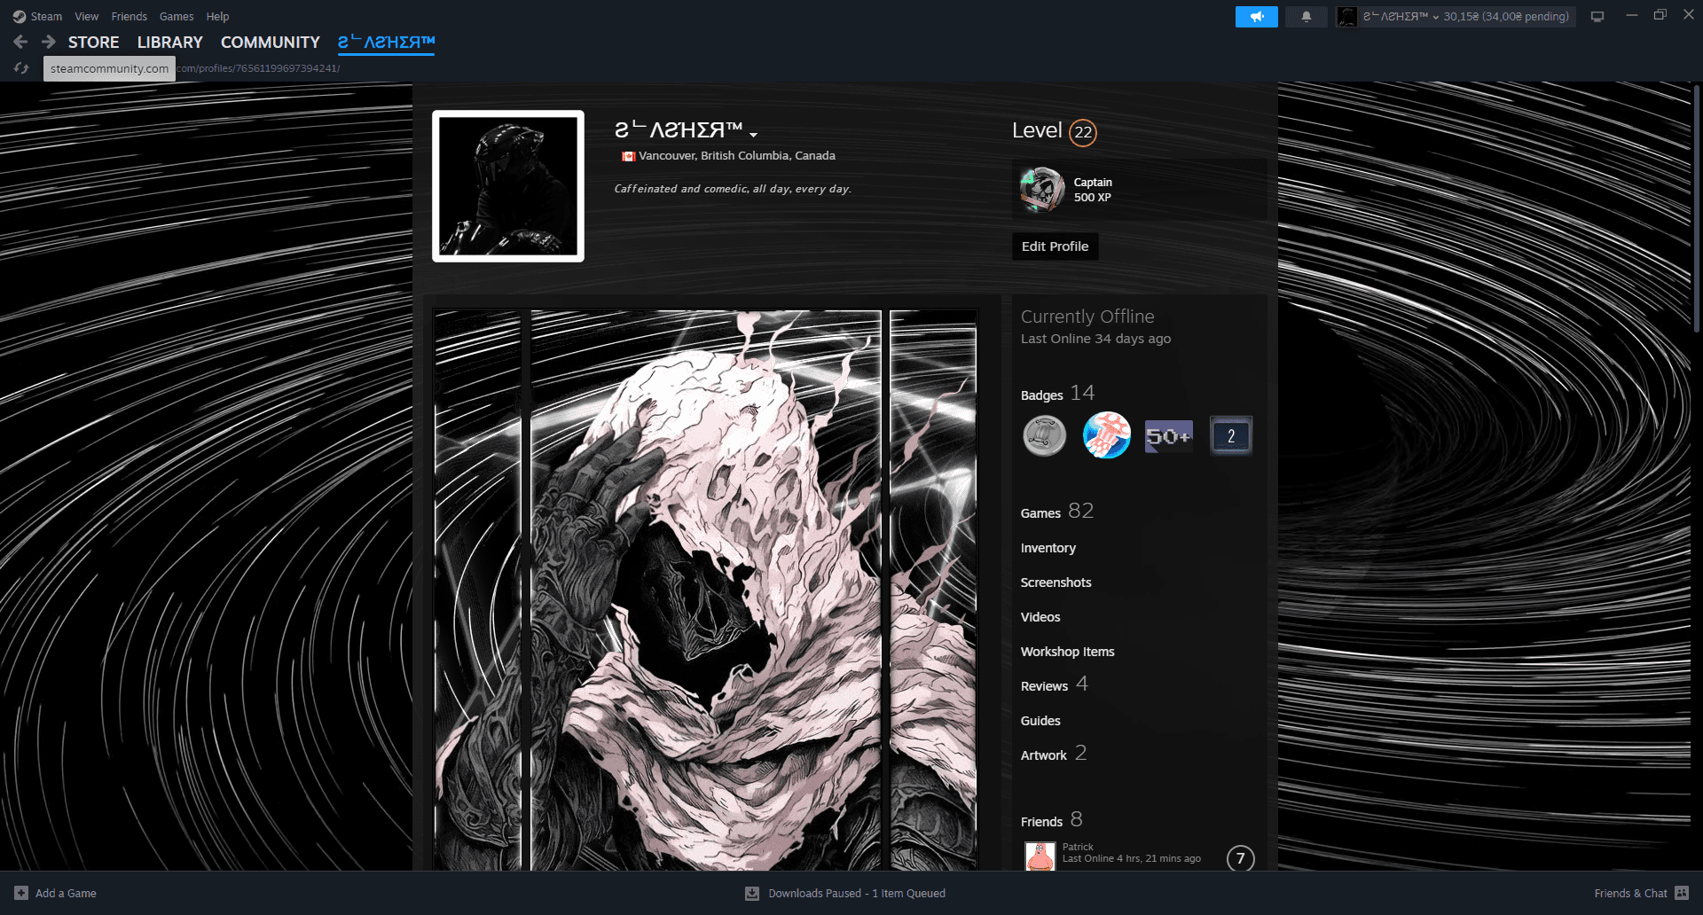Image resolution: width=1703 pixels, height=915 pixels.
Task: Open the Friends & Chat icon
Action: pos(1682,893)
